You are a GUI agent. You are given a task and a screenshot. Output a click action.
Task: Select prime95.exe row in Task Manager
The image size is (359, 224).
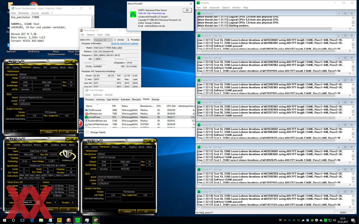140,117
